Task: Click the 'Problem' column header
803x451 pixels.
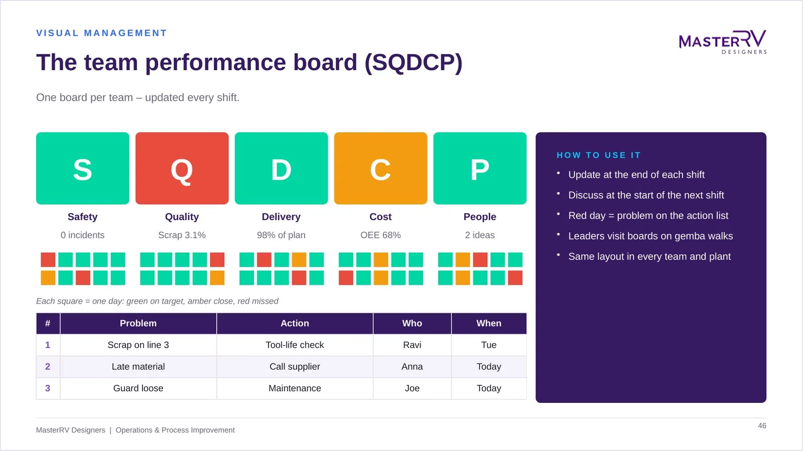Action: (139, 324)
